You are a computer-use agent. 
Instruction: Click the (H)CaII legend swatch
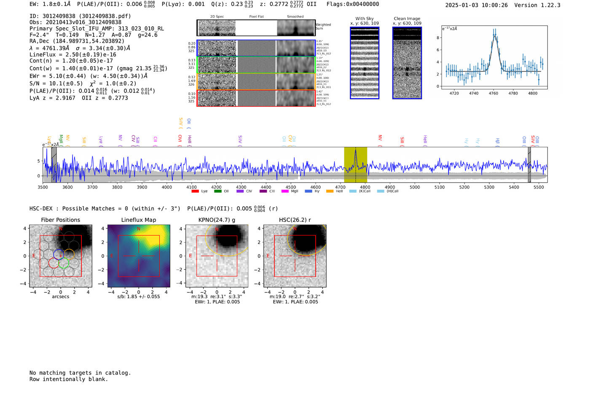pos(381,191)
